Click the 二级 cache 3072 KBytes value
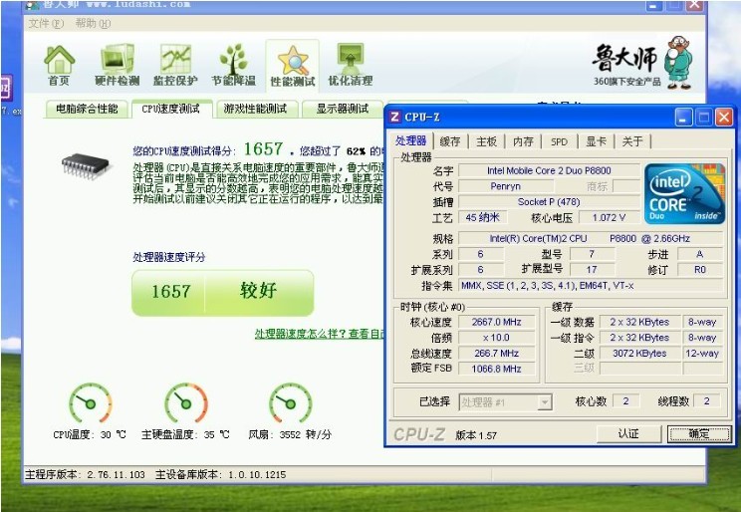741x512 pixels. [639, 354]
